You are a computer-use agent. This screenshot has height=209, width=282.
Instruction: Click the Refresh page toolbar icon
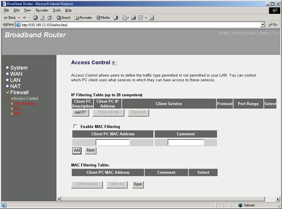pyautogui.click(x=42, y=18)
